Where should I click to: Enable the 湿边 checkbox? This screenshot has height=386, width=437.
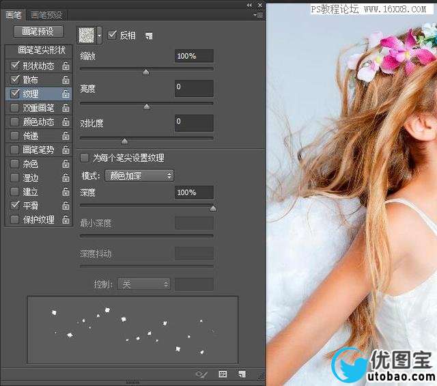pos(14,178)
